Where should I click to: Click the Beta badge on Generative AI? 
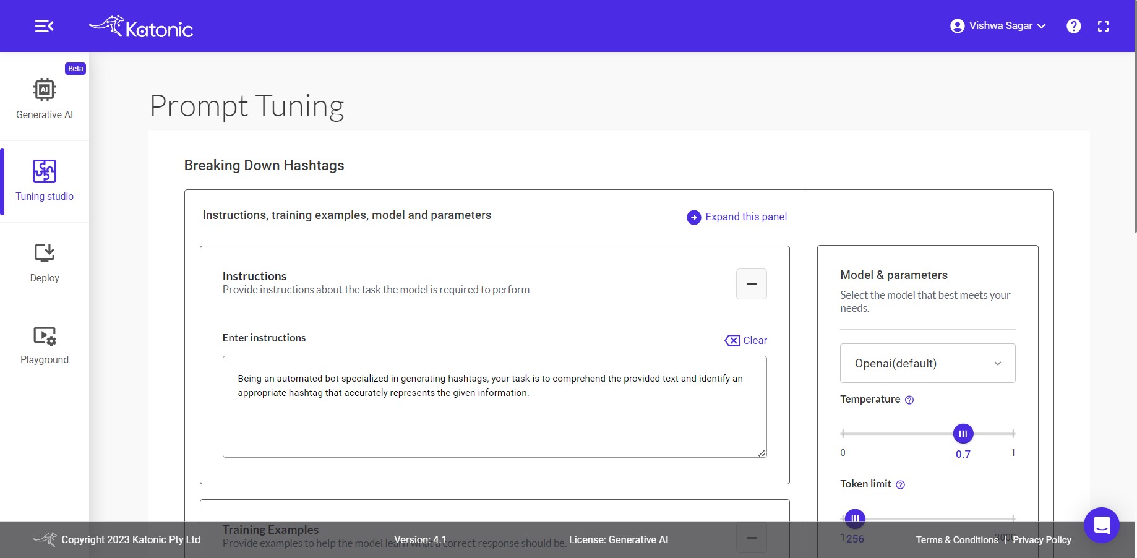(75, 69)
